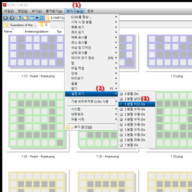Click the back navigation arrow icon

coord(6,18)
